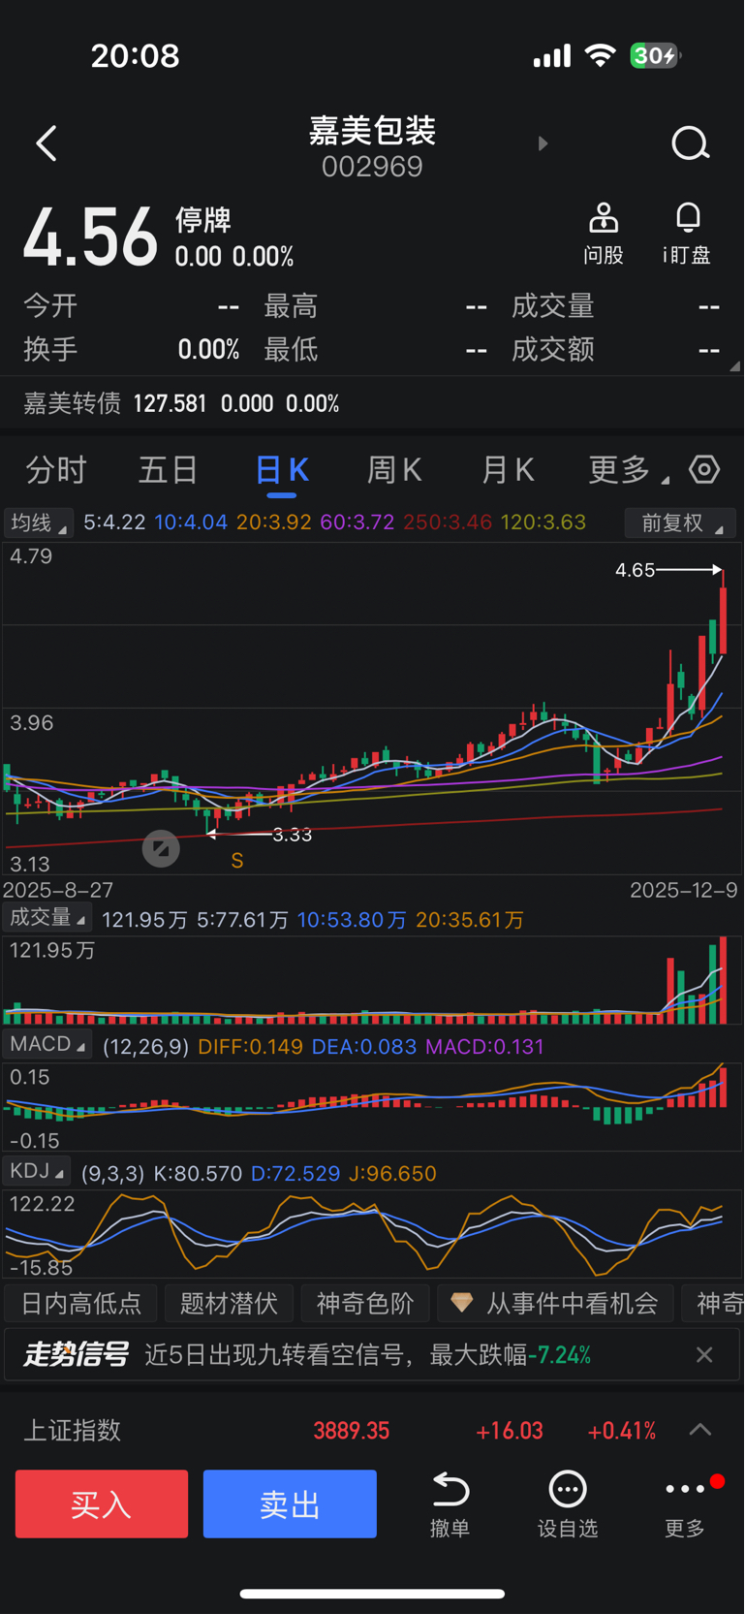Go back using the left arrow icon
745x1614 pixels.
[x=46, y=143]
